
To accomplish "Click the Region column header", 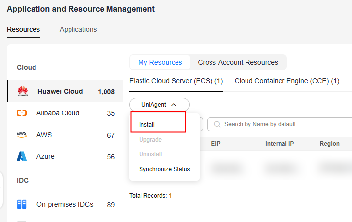I will [329, 144].
